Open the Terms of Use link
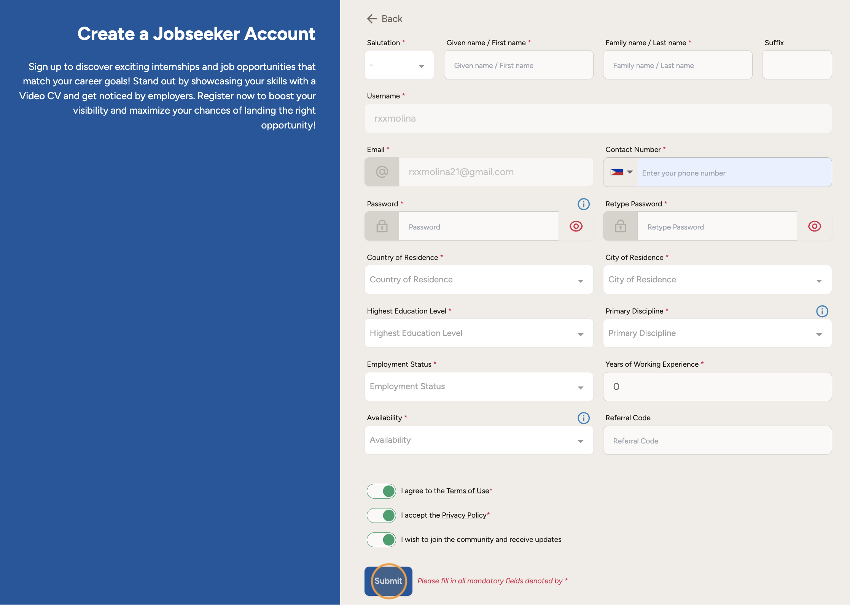The image size is (850, 605). point(468,491)
